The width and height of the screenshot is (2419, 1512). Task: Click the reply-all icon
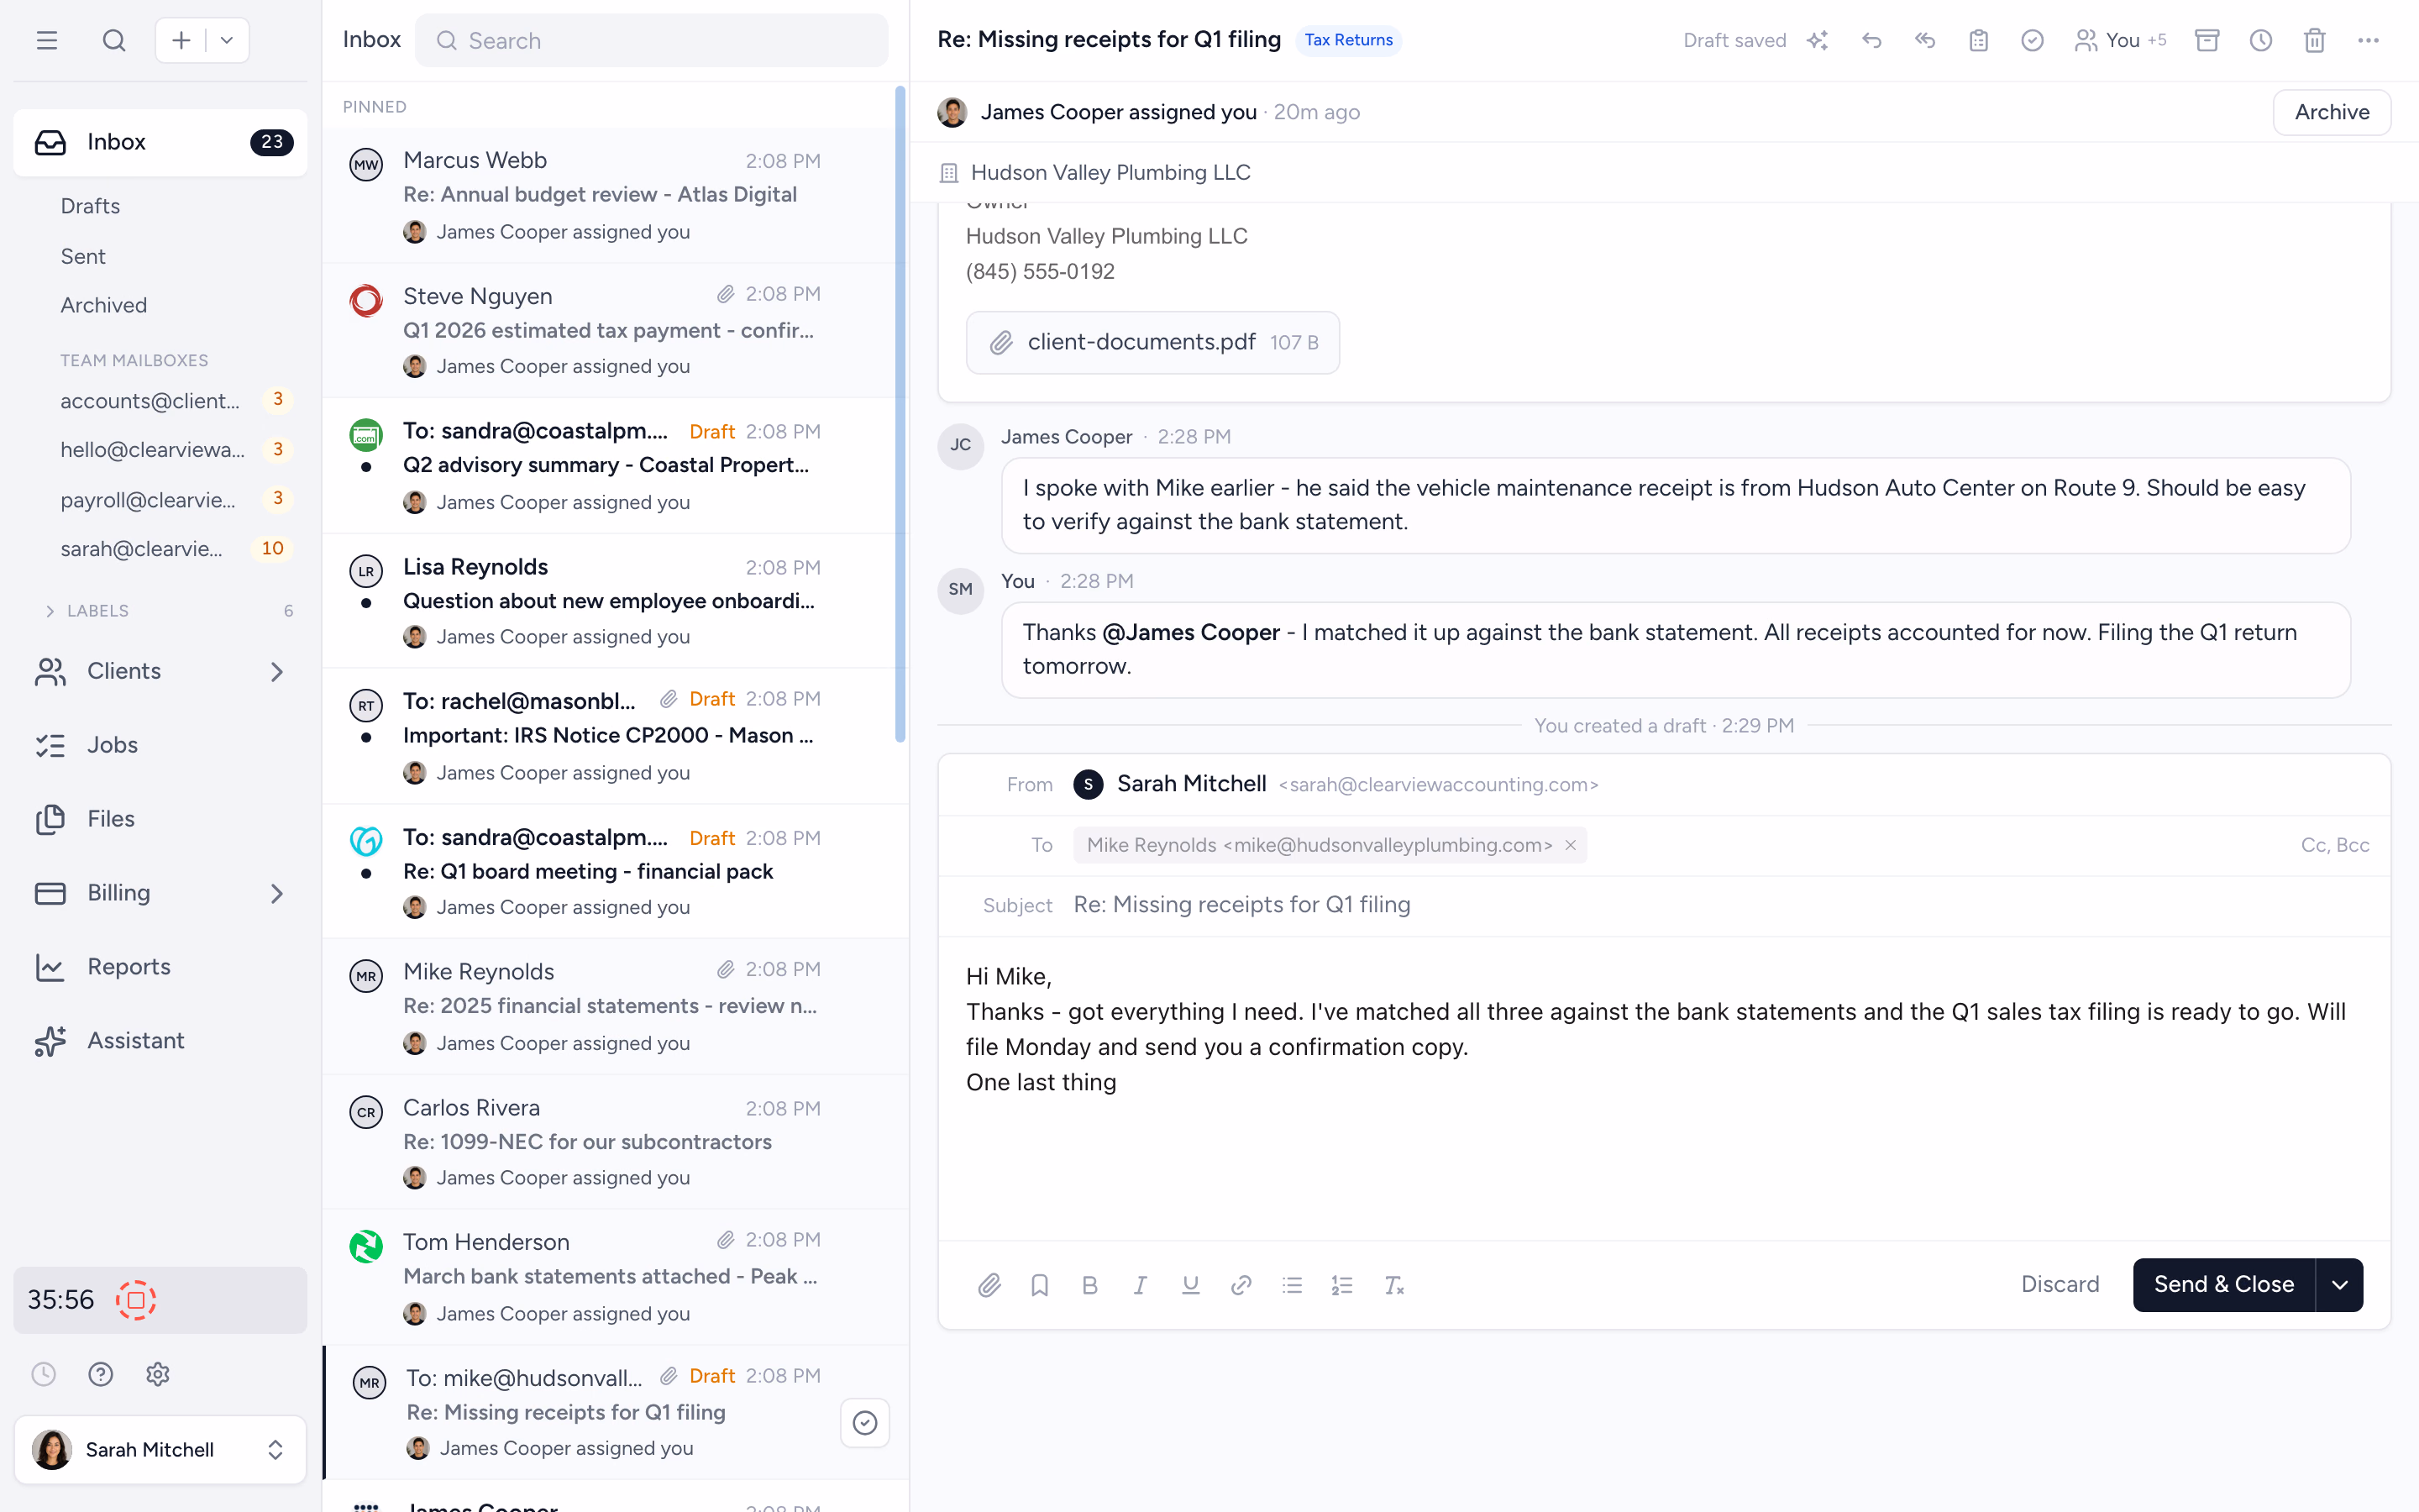click(x=1925, y=40)
